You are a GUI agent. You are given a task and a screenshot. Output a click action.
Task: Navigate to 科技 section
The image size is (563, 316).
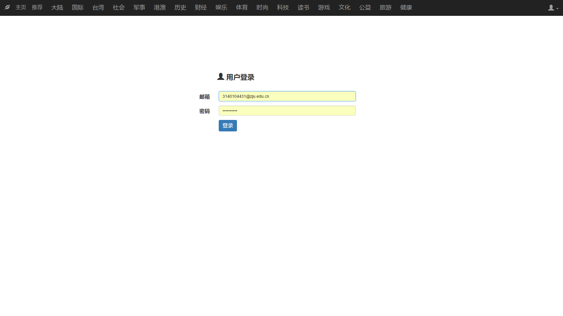coord(283,7)
